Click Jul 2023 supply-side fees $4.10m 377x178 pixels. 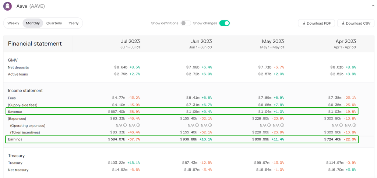[119, 105]
